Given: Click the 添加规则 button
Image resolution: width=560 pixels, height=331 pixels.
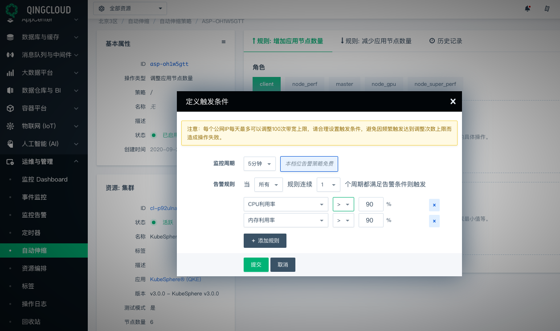Looking at the screenshot, I should [x=265, y=241].
